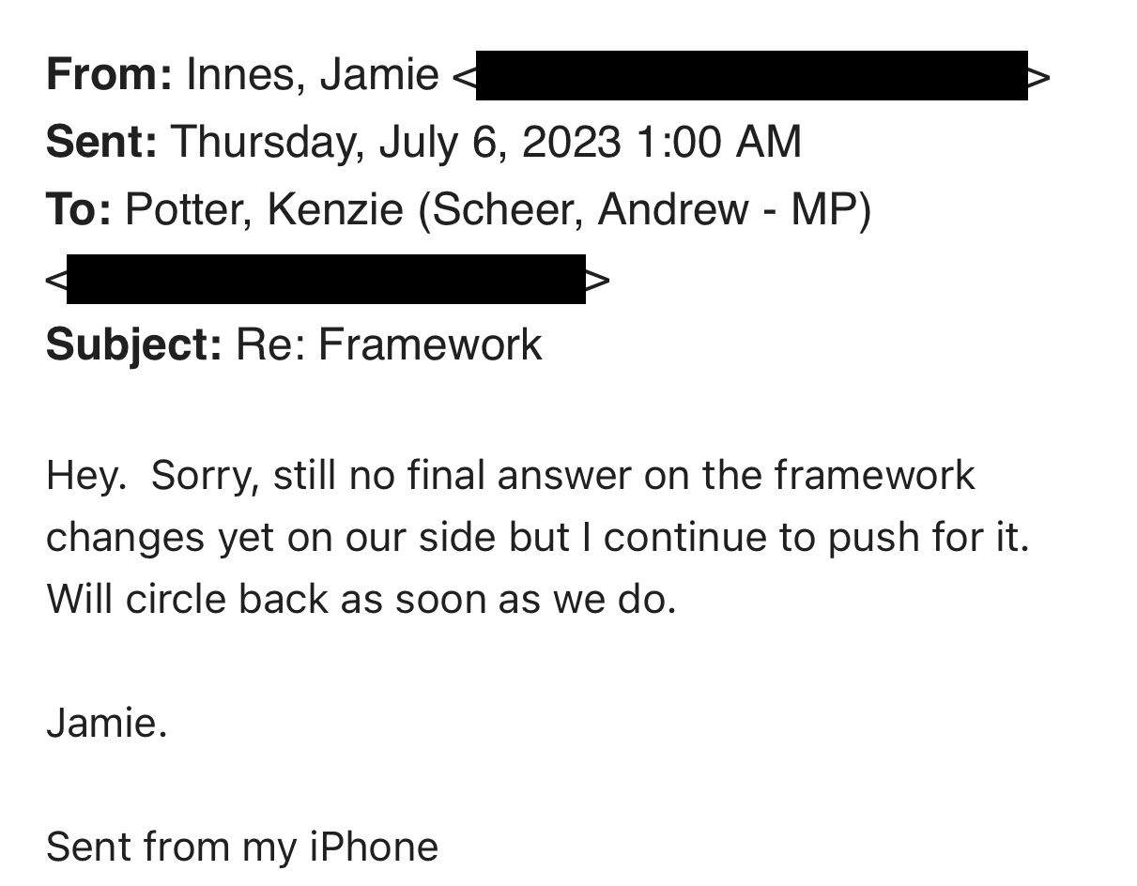Click the Jamie. signature line
1137x886 pixels.
click(x=106, y=723)
